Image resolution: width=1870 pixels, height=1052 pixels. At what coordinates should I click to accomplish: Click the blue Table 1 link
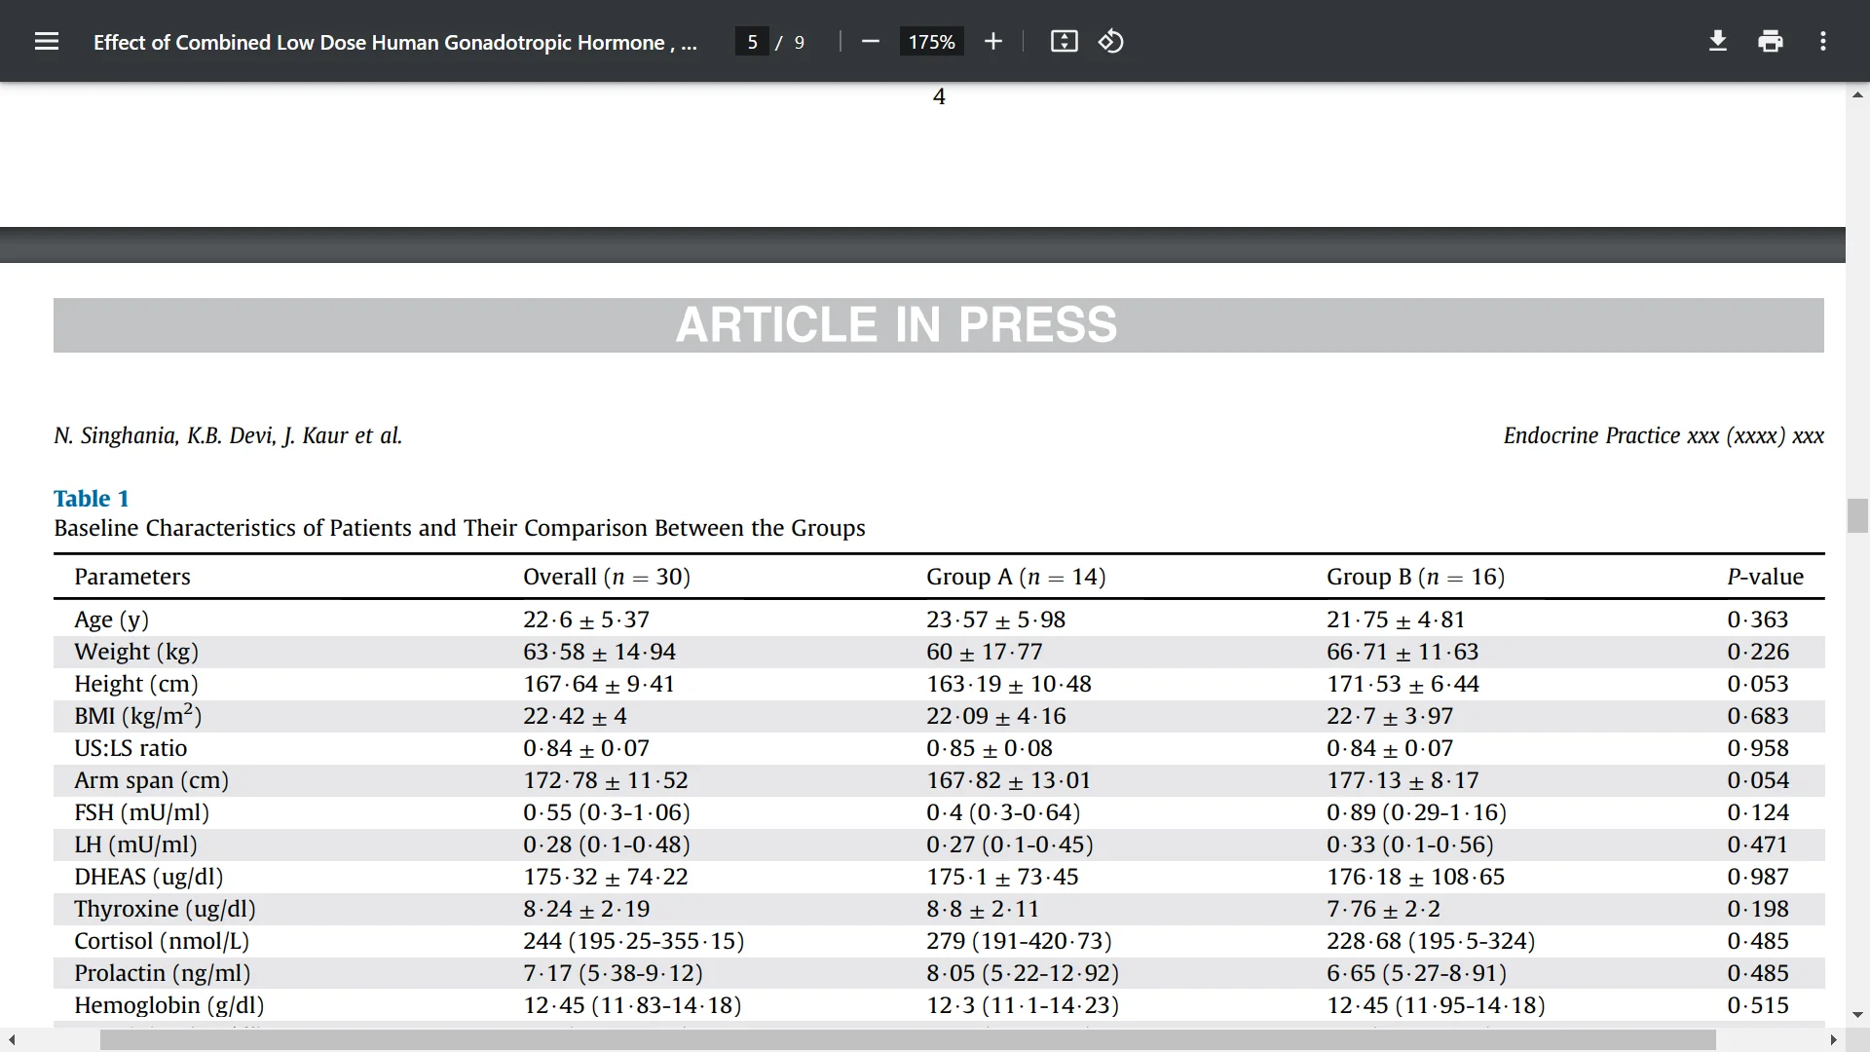pos(92,499)
